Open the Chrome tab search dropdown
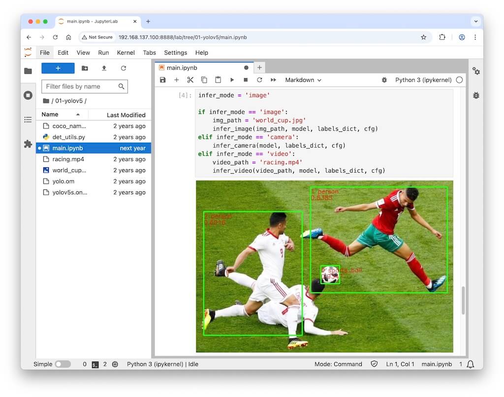The height and width of the screenshot is (397, 504). [x=475, y=21]
